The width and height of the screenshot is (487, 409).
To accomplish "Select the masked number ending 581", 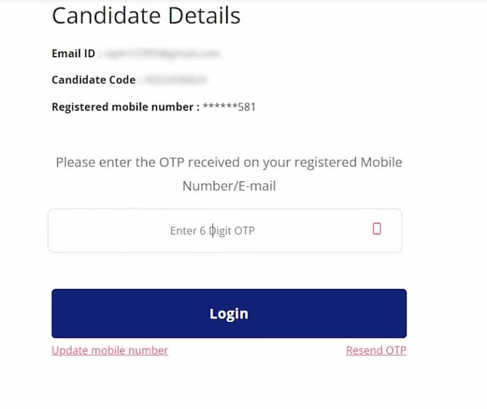I will [229, 107].
